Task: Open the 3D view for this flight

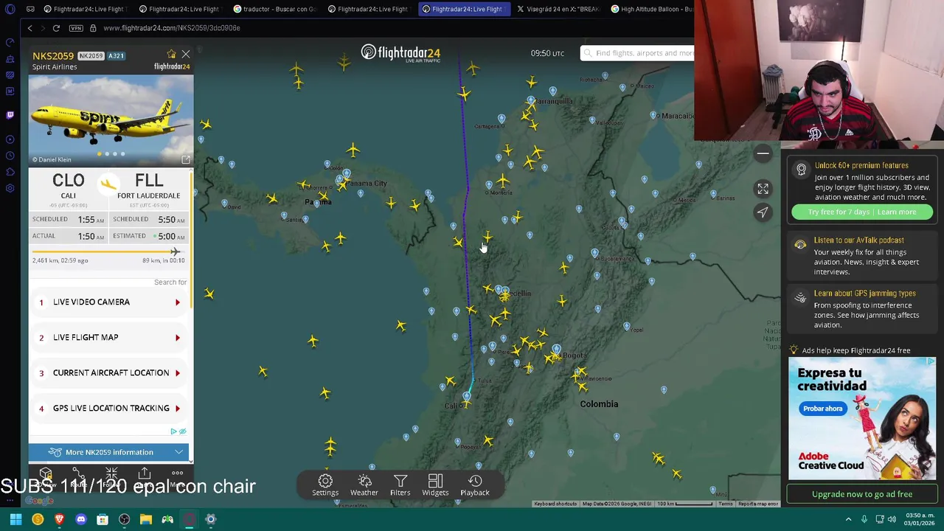Action: [46, 476]
